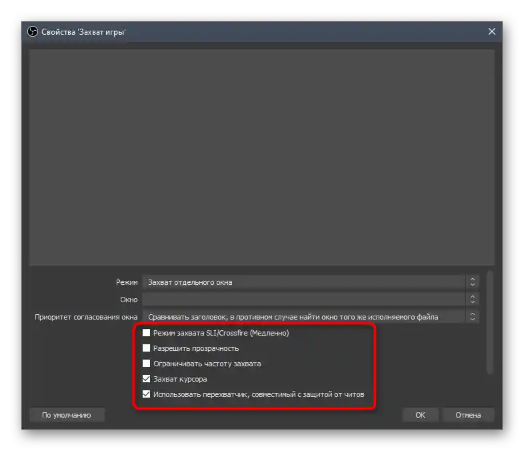Click the 'Отмена' button
The width and height of the screenshot is (524, 451).
tap(468, 415)
